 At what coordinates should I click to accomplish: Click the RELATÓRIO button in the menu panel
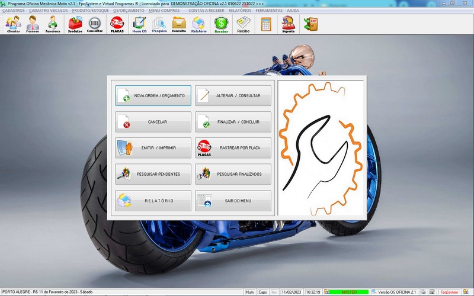[x=153, y=201]
